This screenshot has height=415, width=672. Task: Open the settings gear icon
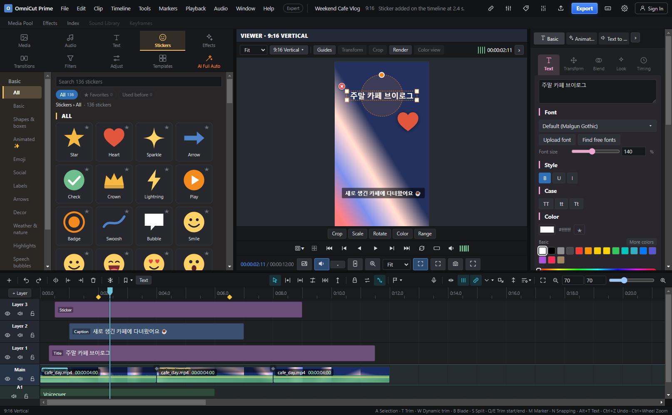point(625,8)
